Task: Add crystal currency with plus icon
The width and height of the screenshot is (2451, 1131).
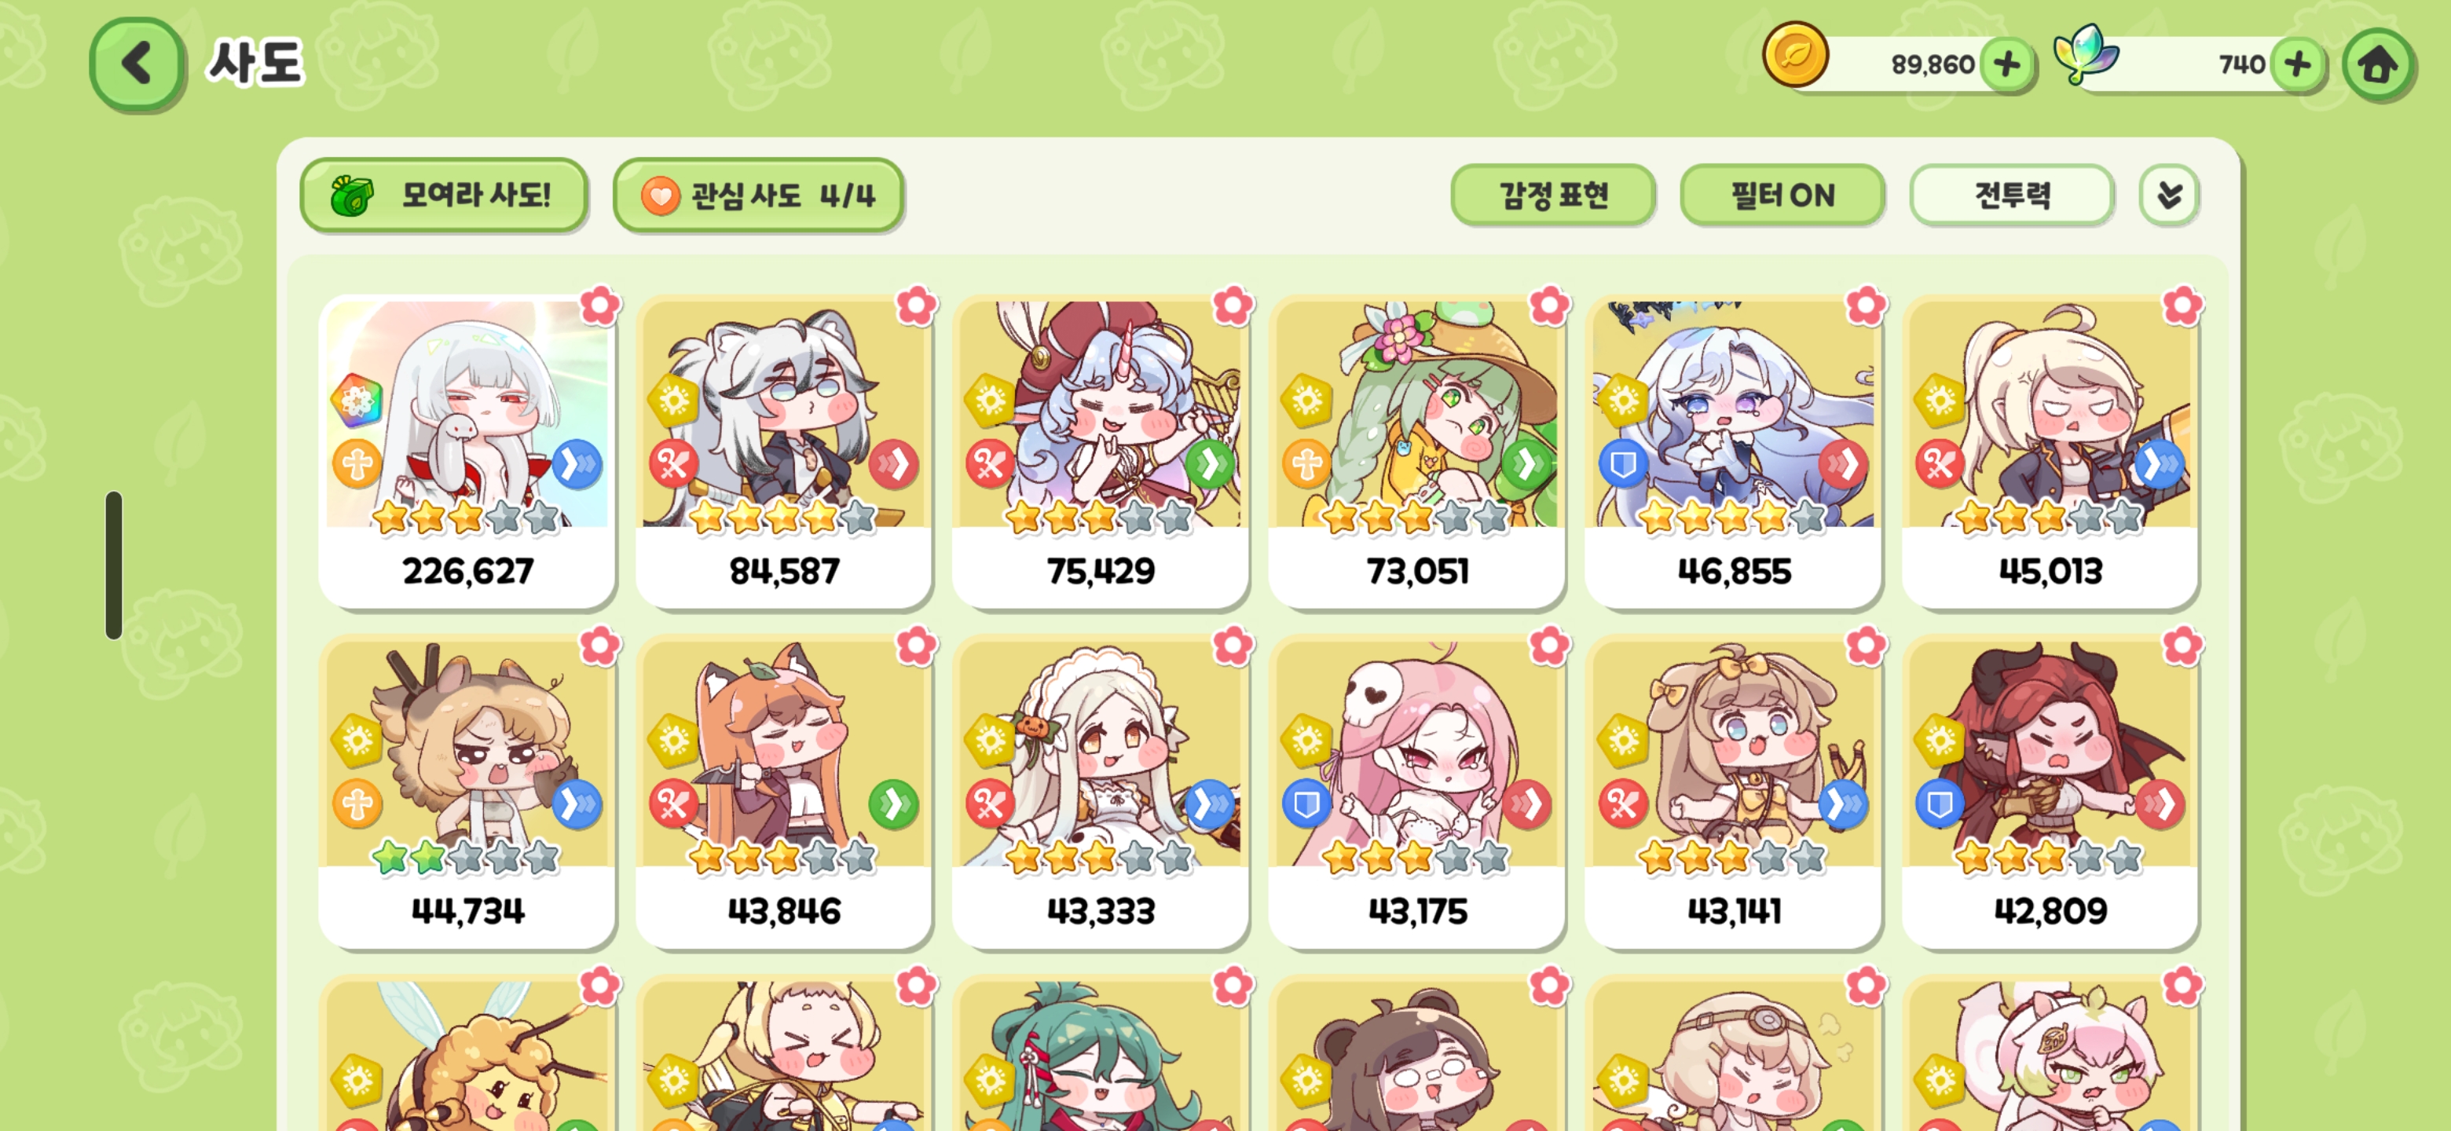Action: pyautogui.click(x=2297, y=64)
